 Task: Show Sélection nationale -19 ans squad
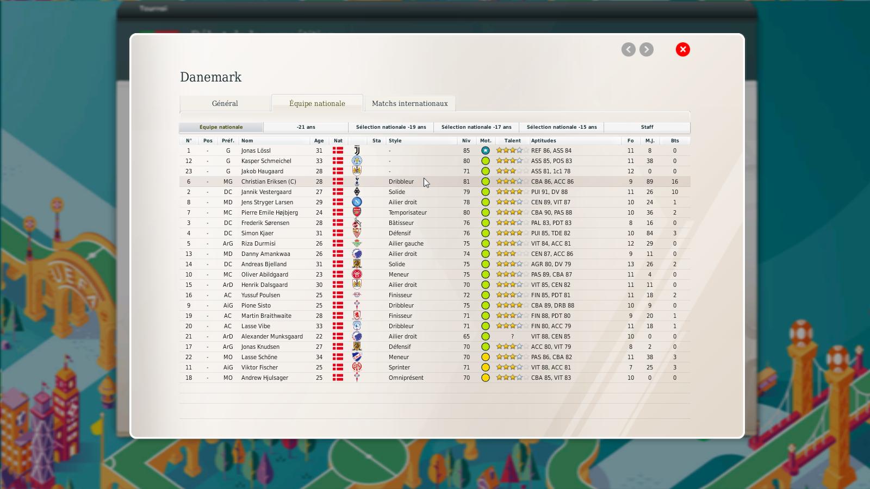(x=391, y=127)
